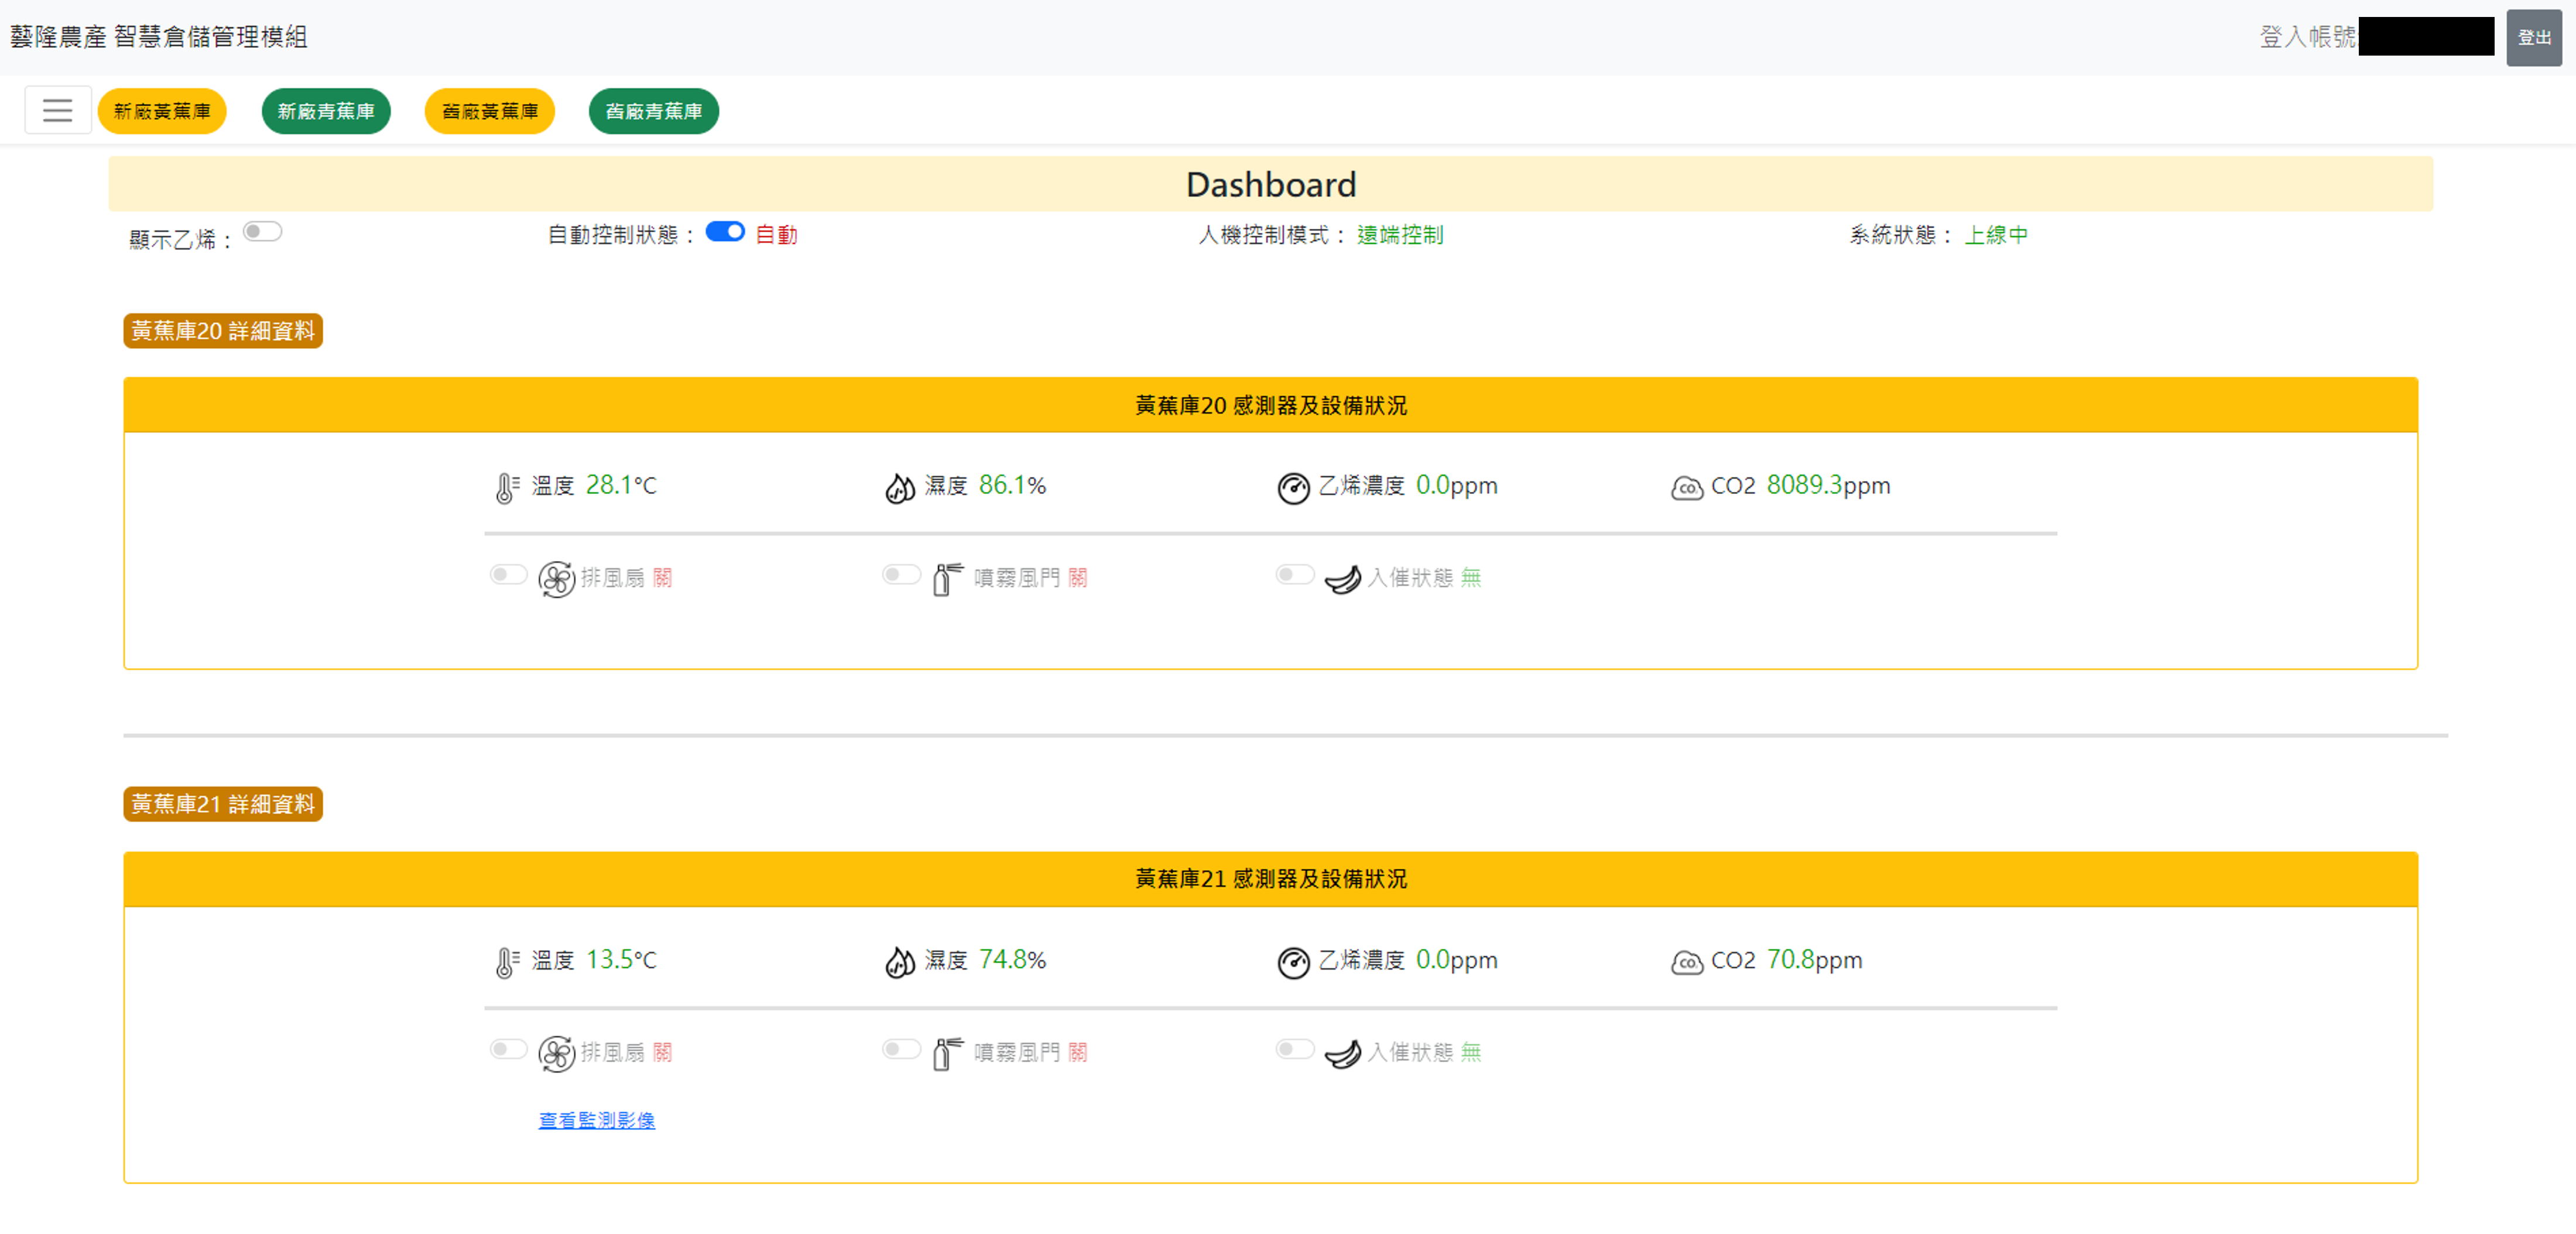Toggle the 顯示乙烯 switch
The width and height of the screenshot is (2576, 1234).
tap(262, 232)
